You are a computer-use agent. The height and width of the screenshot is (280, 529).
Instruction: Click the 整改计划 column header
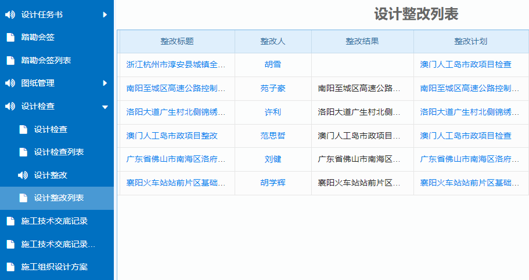click(x=470, y=41)
